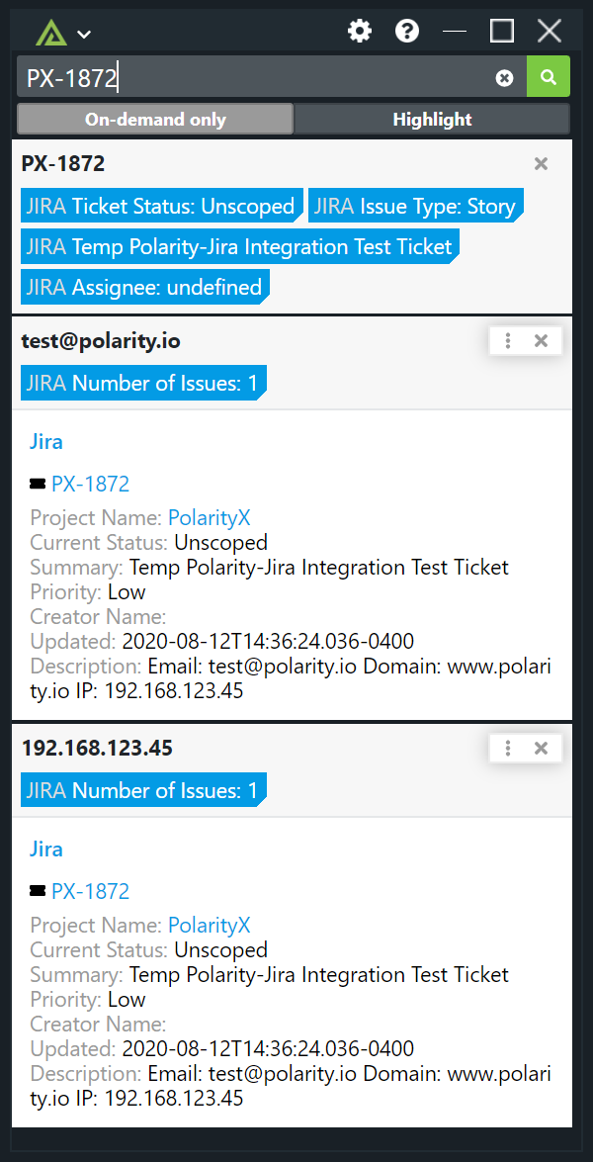Screen dimensions: 593x1162
Task: Click Current Status Unscoped in test@polarity.io card
Action: coord(149,543)
